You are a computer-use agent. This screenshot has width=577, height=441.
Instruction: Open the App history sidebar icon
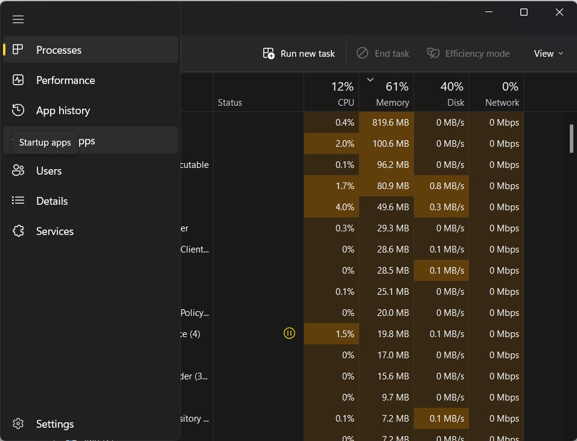point(18,110)
